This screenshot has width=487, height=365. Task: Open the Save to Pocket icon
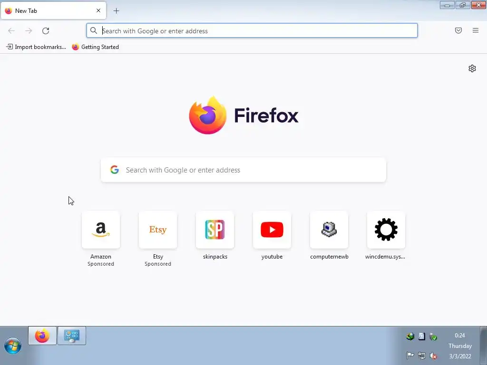coord(458,30)
